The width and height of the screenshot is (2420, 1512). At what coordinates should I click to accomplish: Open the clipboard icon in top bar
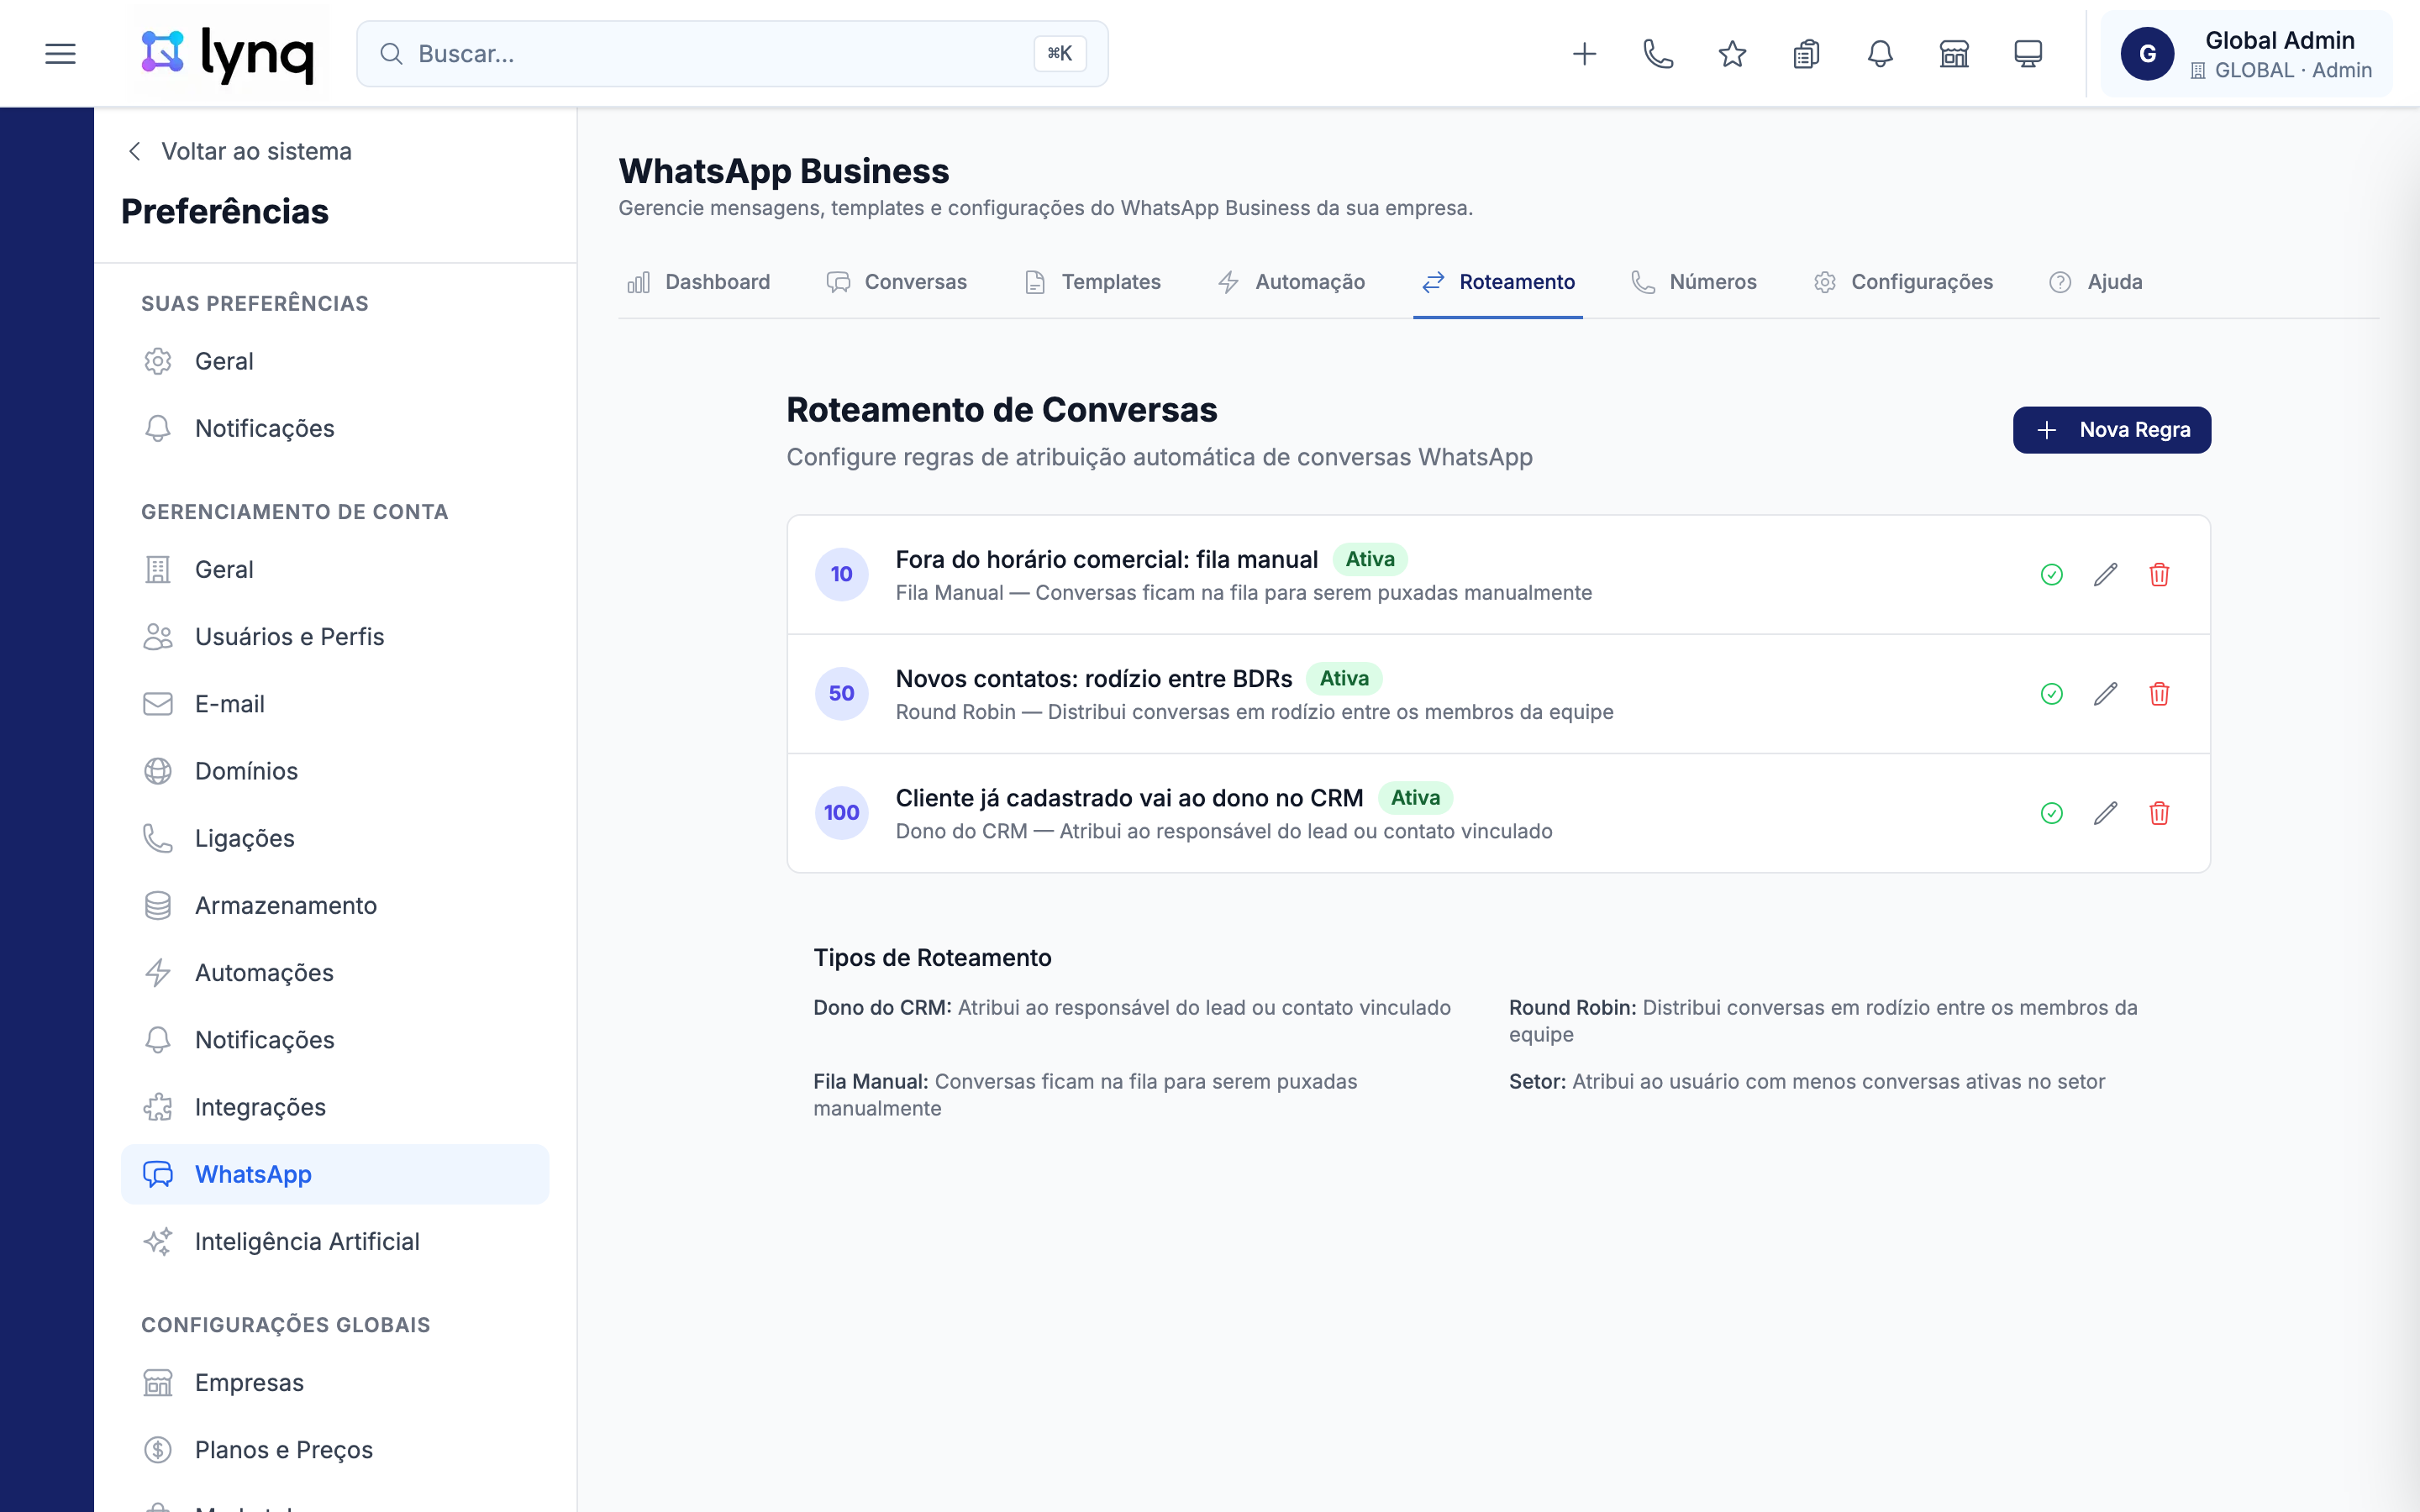point(1806,54)
